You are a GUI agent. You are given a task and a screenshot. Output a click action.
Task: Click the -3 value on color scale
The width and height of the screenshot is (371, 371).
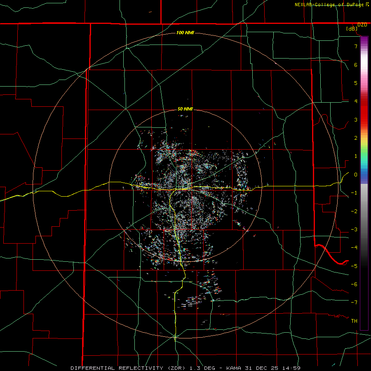354,229
